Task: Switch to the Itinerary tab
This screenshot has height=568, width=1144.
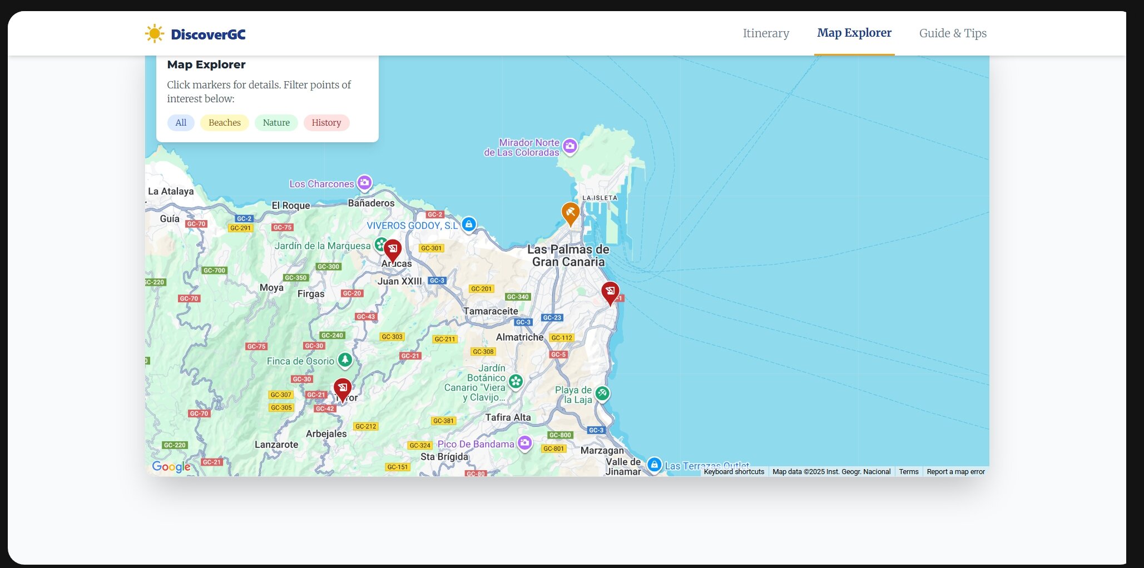Action: (x=766, y=33)
